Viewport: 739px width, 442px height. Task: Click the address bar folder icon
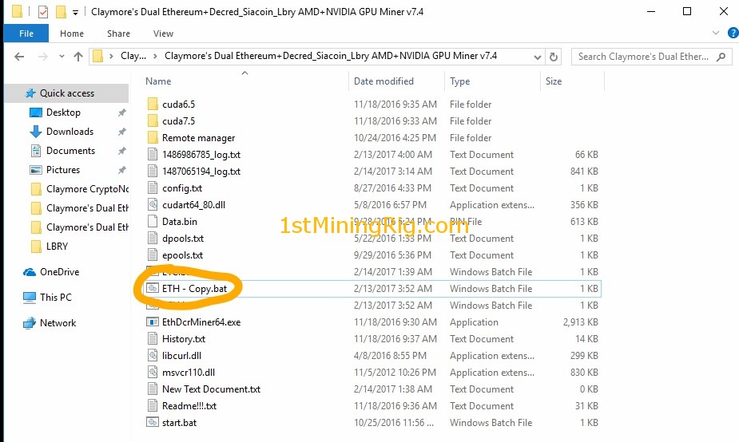point(97,56)
